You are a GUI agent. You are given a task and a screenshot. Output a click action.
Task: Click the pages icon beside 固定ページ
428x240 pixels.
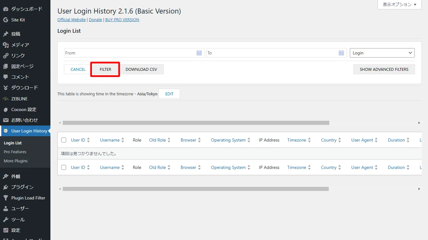(5, 66)
